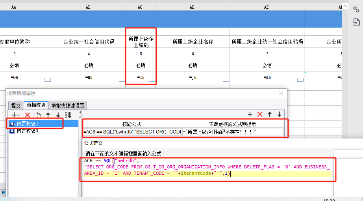Click the 不满足校验公式则提示 column header
This screenshot has height=201, width=363.
point(233,124)
